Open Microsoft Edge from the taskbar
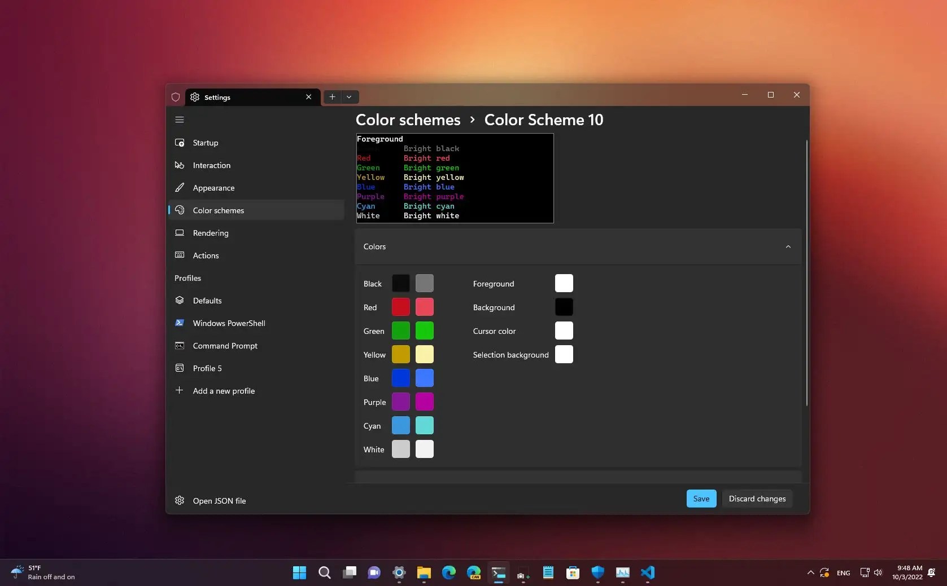The height and width of the screenshot is (586, 947). 448,573
